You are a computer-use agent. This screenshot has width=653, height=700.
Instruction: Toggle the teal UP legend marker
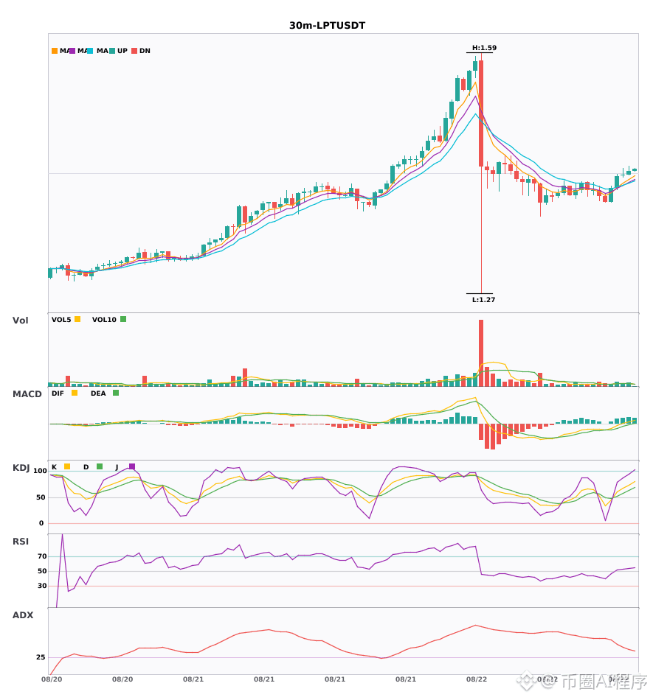click(x=112, y=51)
